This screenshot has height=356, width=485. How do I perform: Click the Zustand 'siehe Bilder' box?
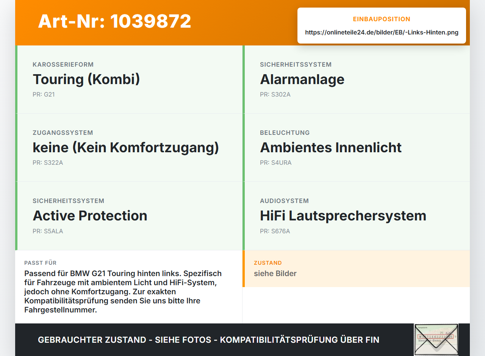pyautogui.click(x=356, y=269)
